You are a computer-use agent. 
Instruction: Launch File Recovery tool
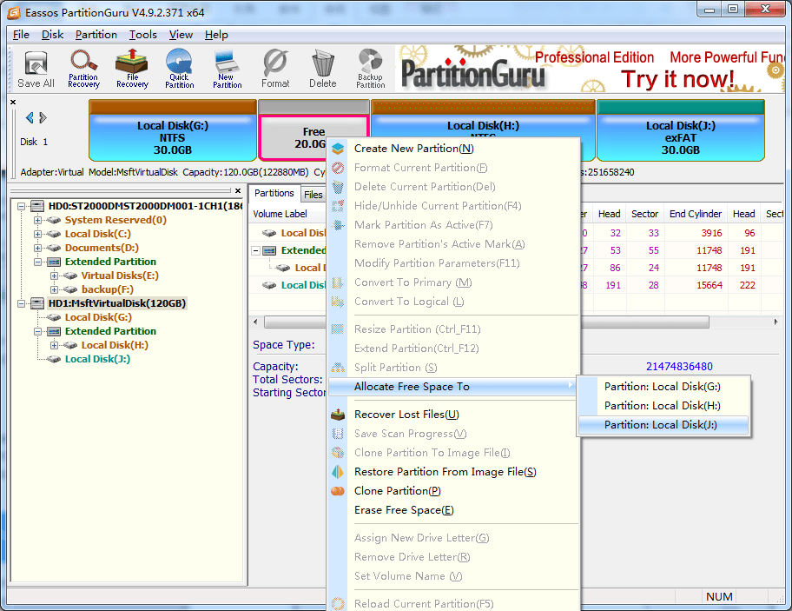(132, 70)
